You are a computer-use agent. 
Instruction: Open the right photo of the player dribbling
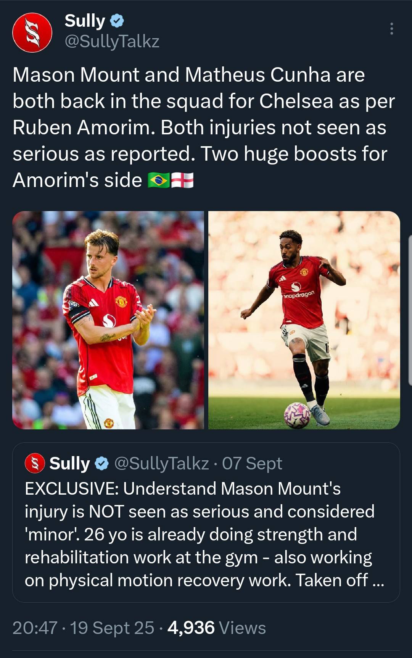304,320
